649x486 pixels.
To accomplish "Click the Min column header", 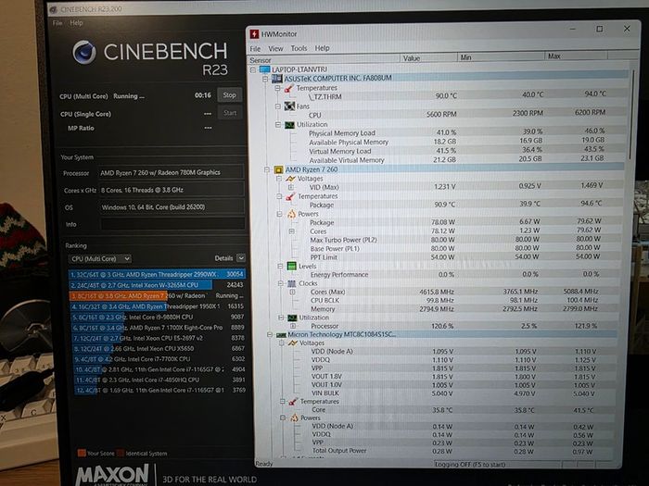I will [x=502, y=57].
